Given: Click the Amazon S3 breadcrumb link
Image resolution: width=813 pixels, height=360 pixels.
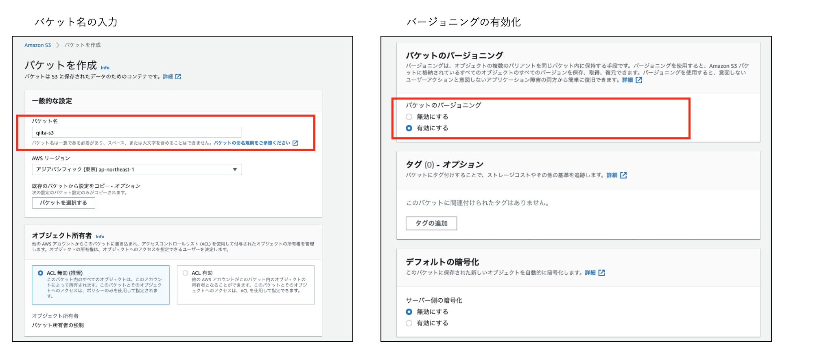Looking at the screenshot, I should click(37, 45).
